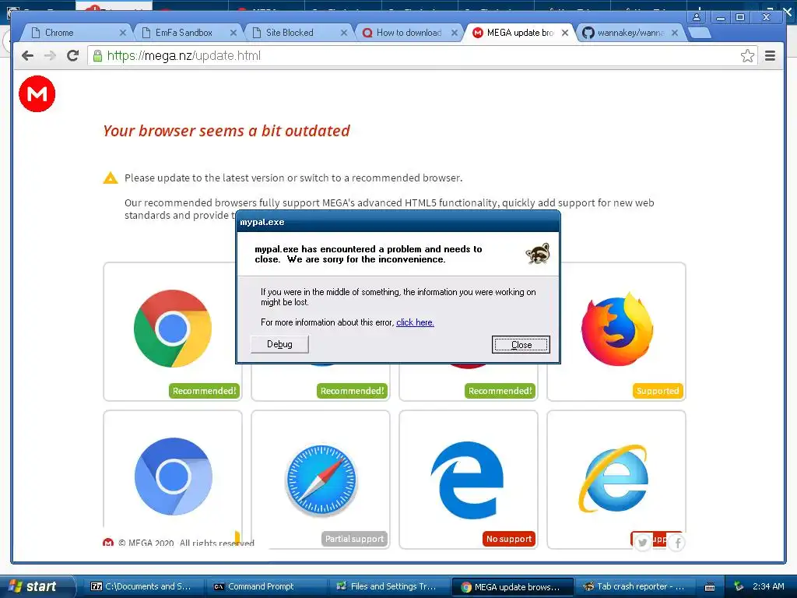Click the No support badge under Edge
Screen dimensions: 797x598
click(509, 539)
